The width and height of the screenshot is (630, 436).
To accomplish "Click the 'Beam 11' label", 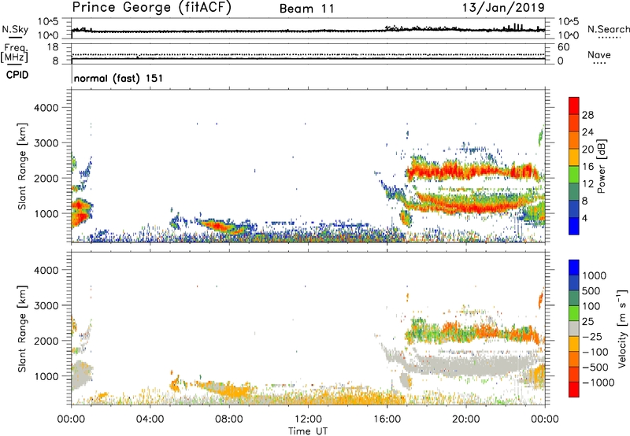I will [307, 9].
